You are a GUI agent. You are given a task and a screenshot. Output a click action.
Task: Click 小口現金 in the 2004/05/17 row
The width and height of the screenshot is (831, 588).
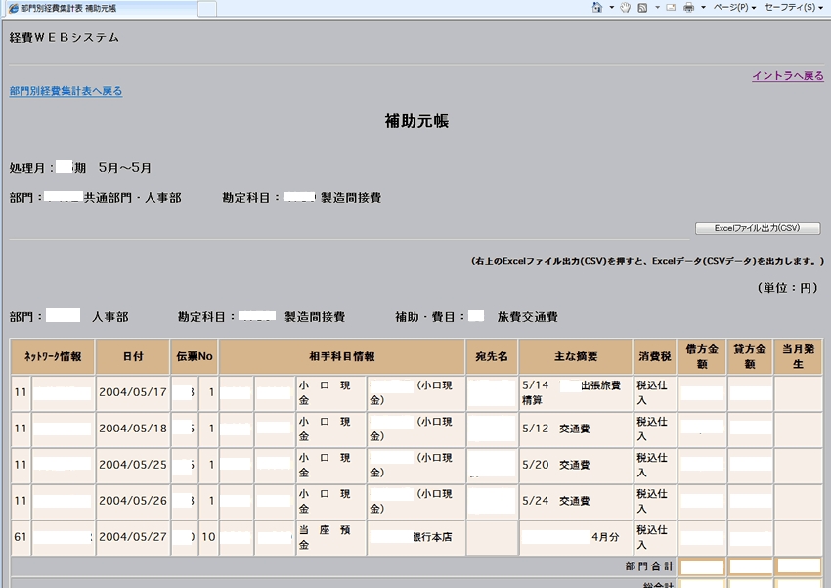pyautogui.click(x=330, y=393)
